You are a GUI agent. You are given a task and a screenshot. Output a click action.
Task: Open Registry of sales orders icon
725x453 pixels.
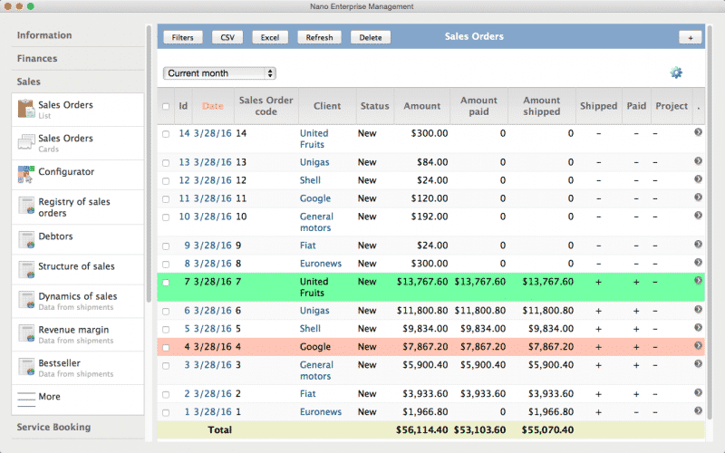point(25,207)
